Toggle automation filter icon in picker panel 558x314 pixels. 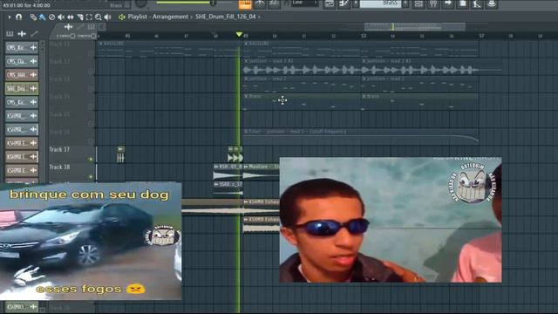34,34
